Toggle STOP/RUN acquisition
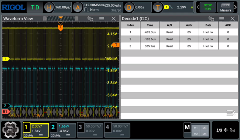The height and width of the screenshot is (140, 240). [208, 7]
